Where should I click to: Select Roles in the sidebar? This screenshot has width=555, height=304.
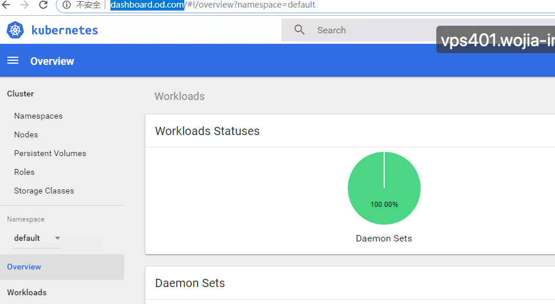(24, 172)
